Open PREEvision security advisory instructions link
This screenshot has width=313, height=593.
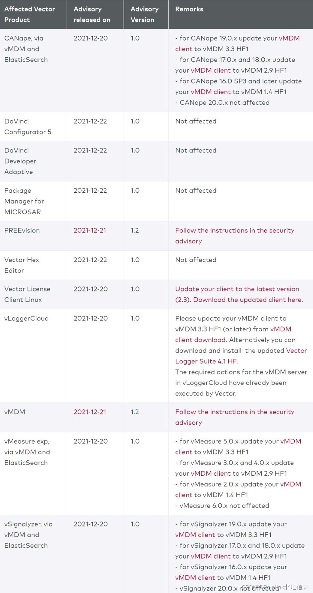pos(235,236)
